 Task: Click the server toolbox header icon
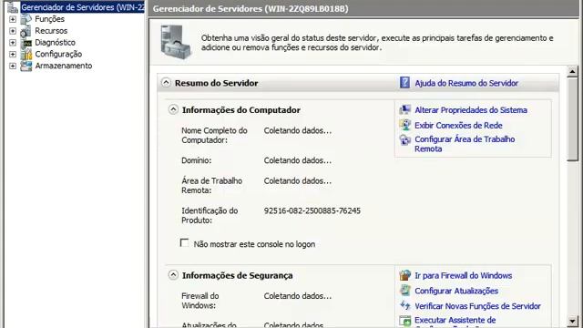pyautogui.click(x=176, y=42)
